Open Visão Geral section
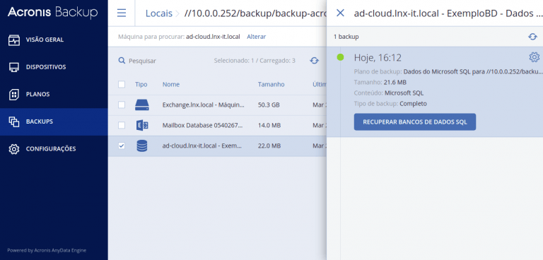The image size is (543, 260). click(54, 40)
